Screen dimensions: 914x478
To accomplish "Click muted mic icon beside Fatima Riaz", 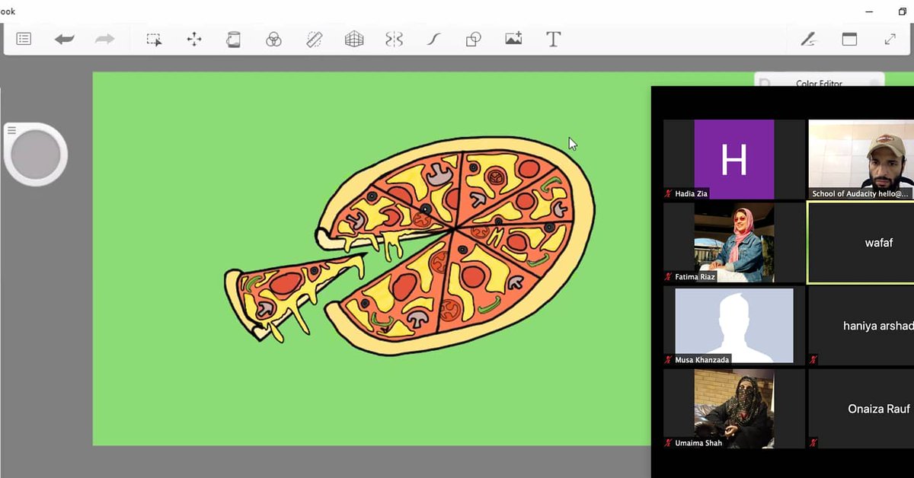I will pos(668,277).
